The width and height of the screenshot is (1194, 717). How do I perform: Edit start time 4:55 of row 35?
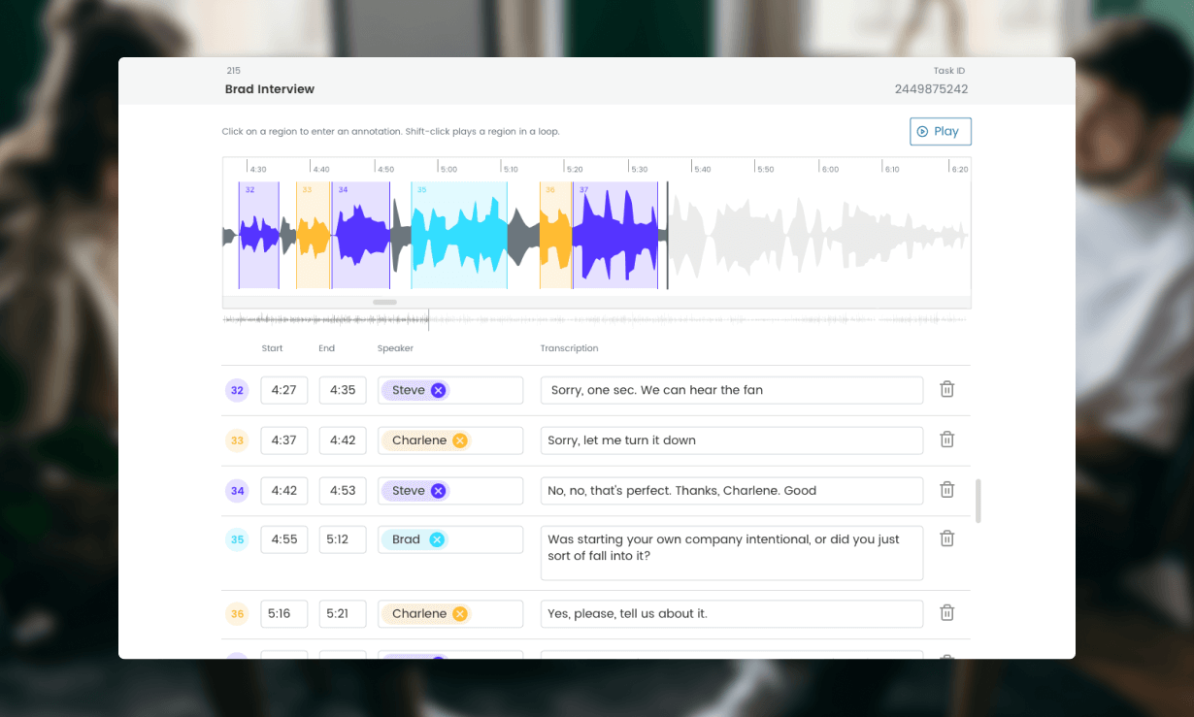tap(284, 539)
